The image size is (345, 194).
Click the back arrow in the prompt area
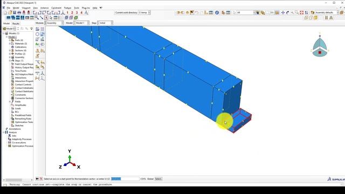coord(37,179)
